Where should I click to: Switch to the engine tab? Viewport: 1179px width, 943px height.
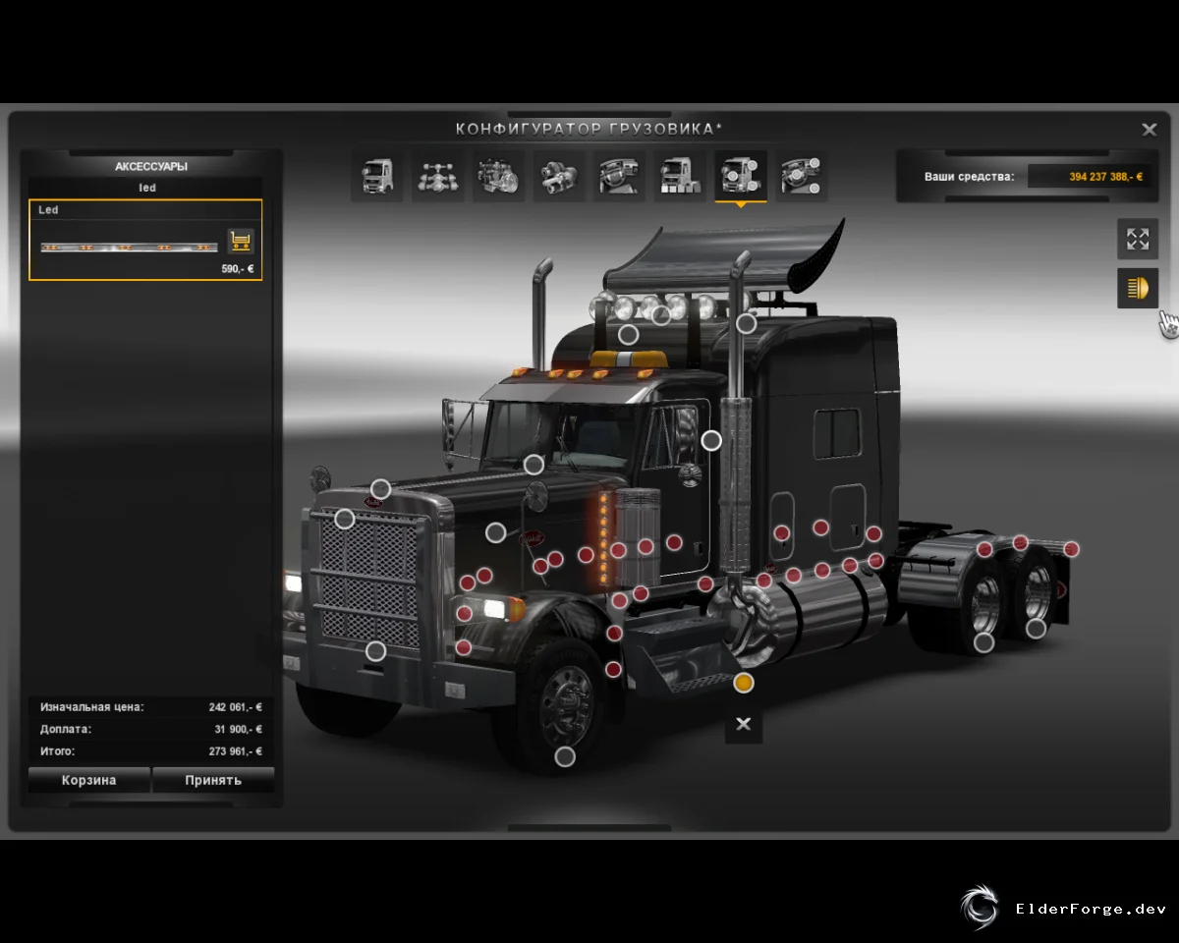pos(498,176)
